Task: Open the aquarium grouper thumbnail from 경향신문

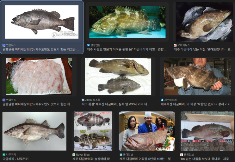Action: pos(127,22)
